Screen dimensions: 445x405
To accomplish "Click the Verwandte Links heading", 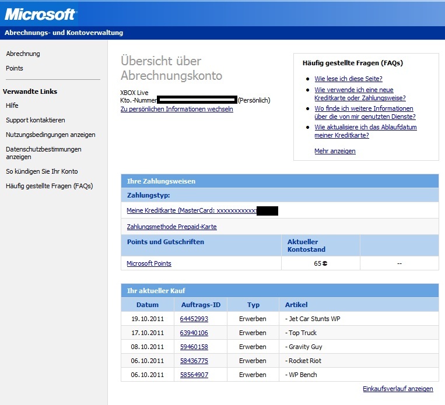I will [x=30, y=91].
